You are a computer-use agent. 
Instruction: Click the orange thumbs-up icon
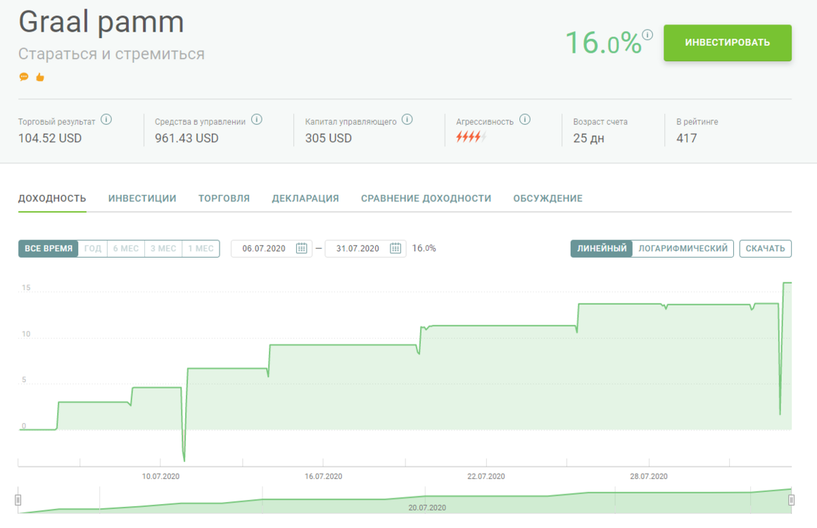point(40,77)
